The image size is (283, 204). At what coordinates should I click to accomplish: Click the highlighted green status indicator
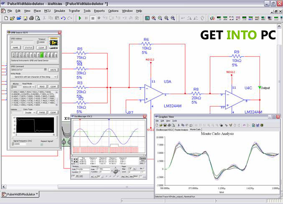pos(42,55)
